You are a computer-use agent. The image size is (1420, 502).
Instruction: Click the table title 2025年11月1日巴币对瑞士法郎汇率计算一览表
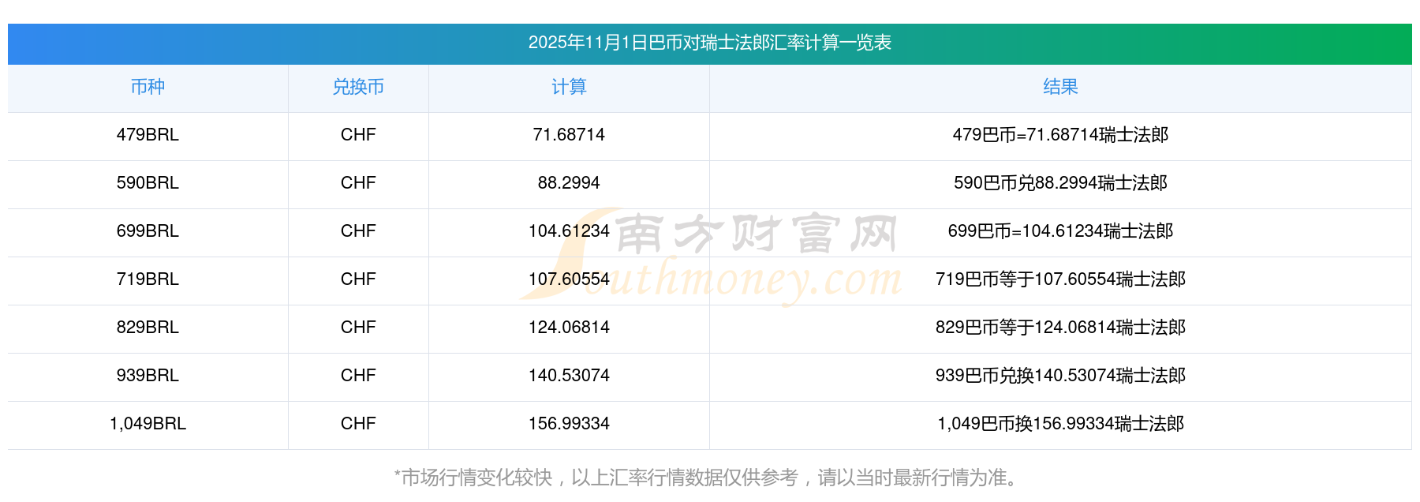click(x=709, y=43)
